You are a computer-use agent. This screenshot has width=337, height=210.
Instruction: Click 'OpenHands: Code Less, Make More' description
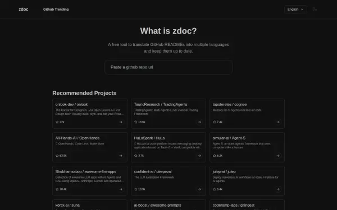(x=80, y=144)
